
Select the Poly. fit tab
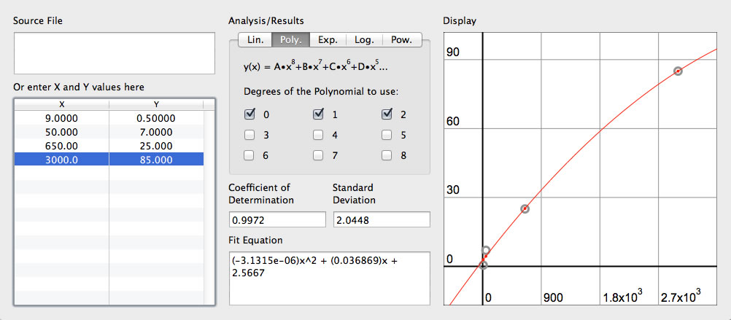291,40
